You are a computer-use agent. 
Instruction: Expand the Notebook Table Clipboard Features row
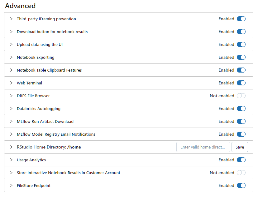pos(11,70)
